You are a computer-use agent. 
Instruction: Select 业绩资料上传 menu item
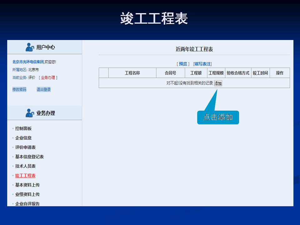(27, 194)
